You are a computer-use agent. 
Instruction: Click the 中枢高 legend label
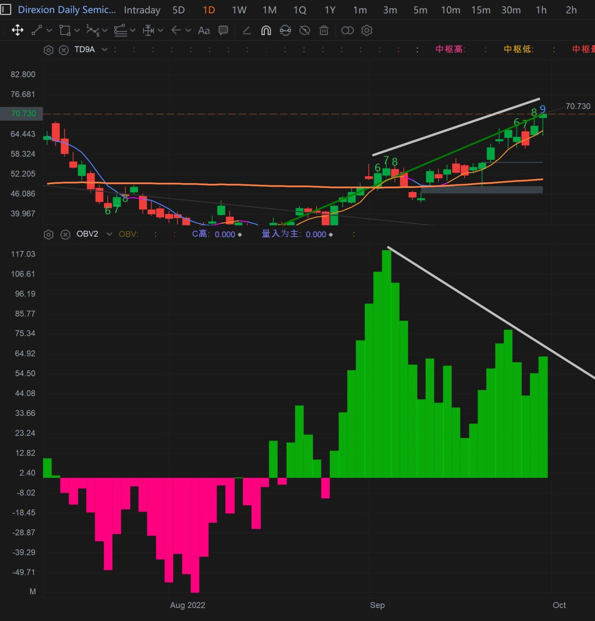[x=450, y=49]
